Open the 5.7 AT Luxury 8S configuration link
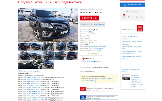 point(97,48)
